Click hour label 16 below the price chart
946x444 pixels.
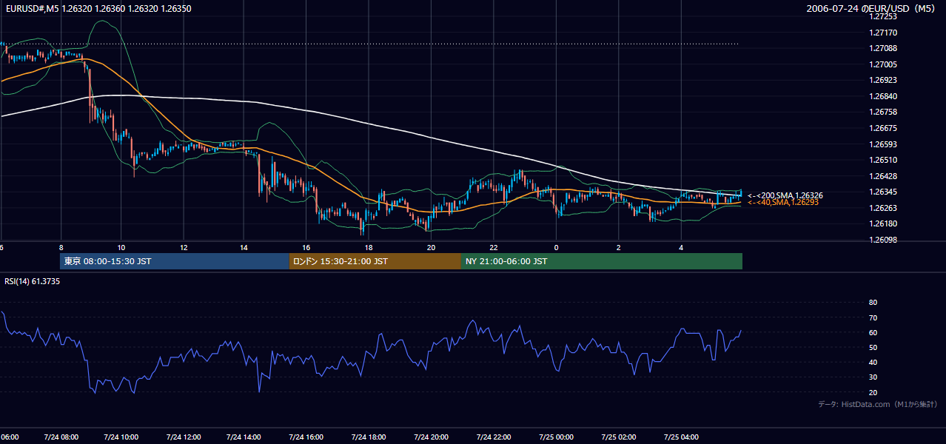(x=307, y=247)
